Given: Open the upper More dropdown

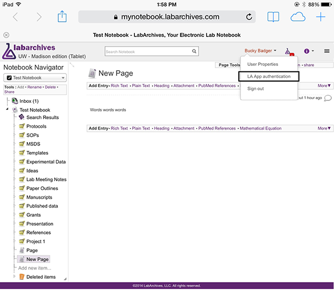Looking at the screenshot, I should (324, 85).
